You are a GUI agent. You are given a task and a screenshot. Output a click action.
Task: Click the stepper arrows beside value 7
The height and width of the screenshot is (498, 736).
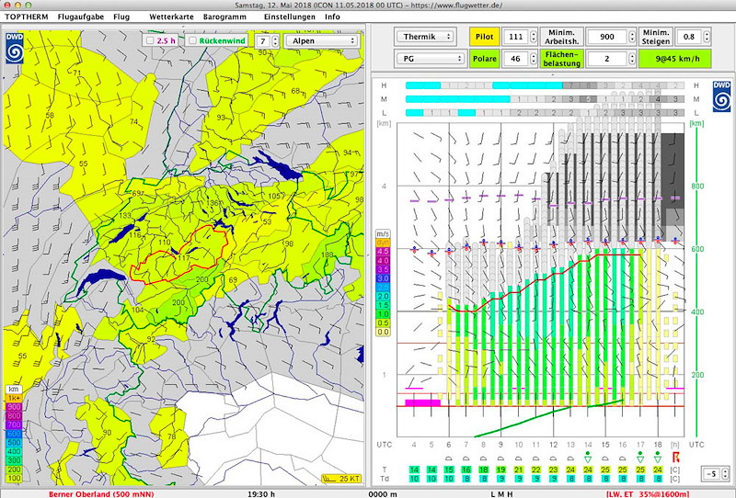coord(275,40)
